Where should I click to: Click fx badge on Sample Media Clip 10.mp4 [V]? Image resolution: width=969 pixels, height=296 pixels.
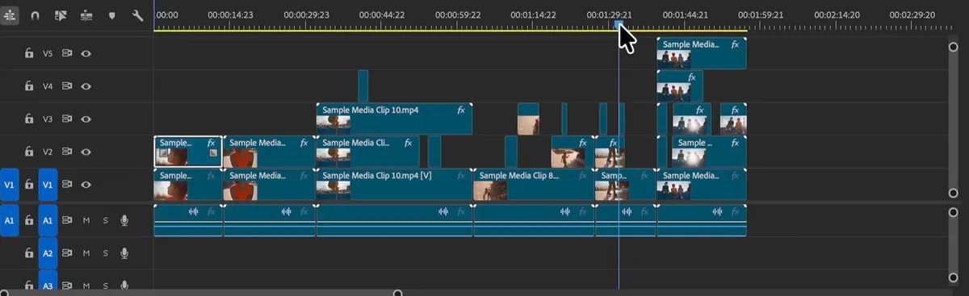pyautogui.click(x=462, y=175)
